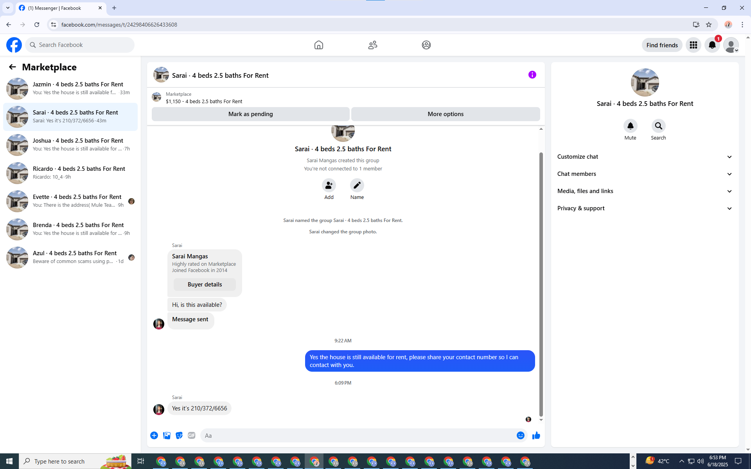Open more actions plus icon
This screenshot has height=469, width=751.
point(154,435)
